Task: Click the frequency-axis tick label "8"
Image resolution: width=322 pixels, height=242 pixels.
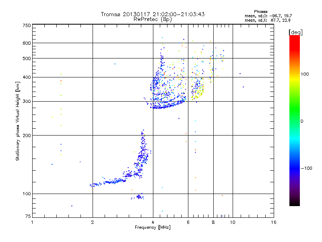Action: click(x=213, y=222)
